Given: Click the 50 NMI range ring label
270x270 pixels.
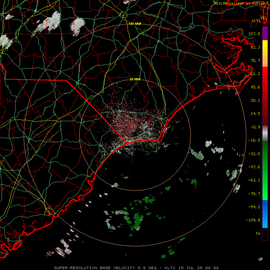Looking at the screenshot, I should click(135, 79).
